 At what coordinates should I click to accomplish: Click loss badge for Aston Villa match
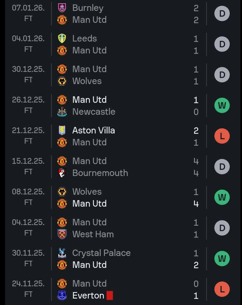(222, 136)
